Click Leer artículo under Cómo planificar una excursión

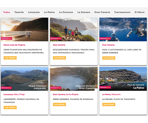point(10,58)
